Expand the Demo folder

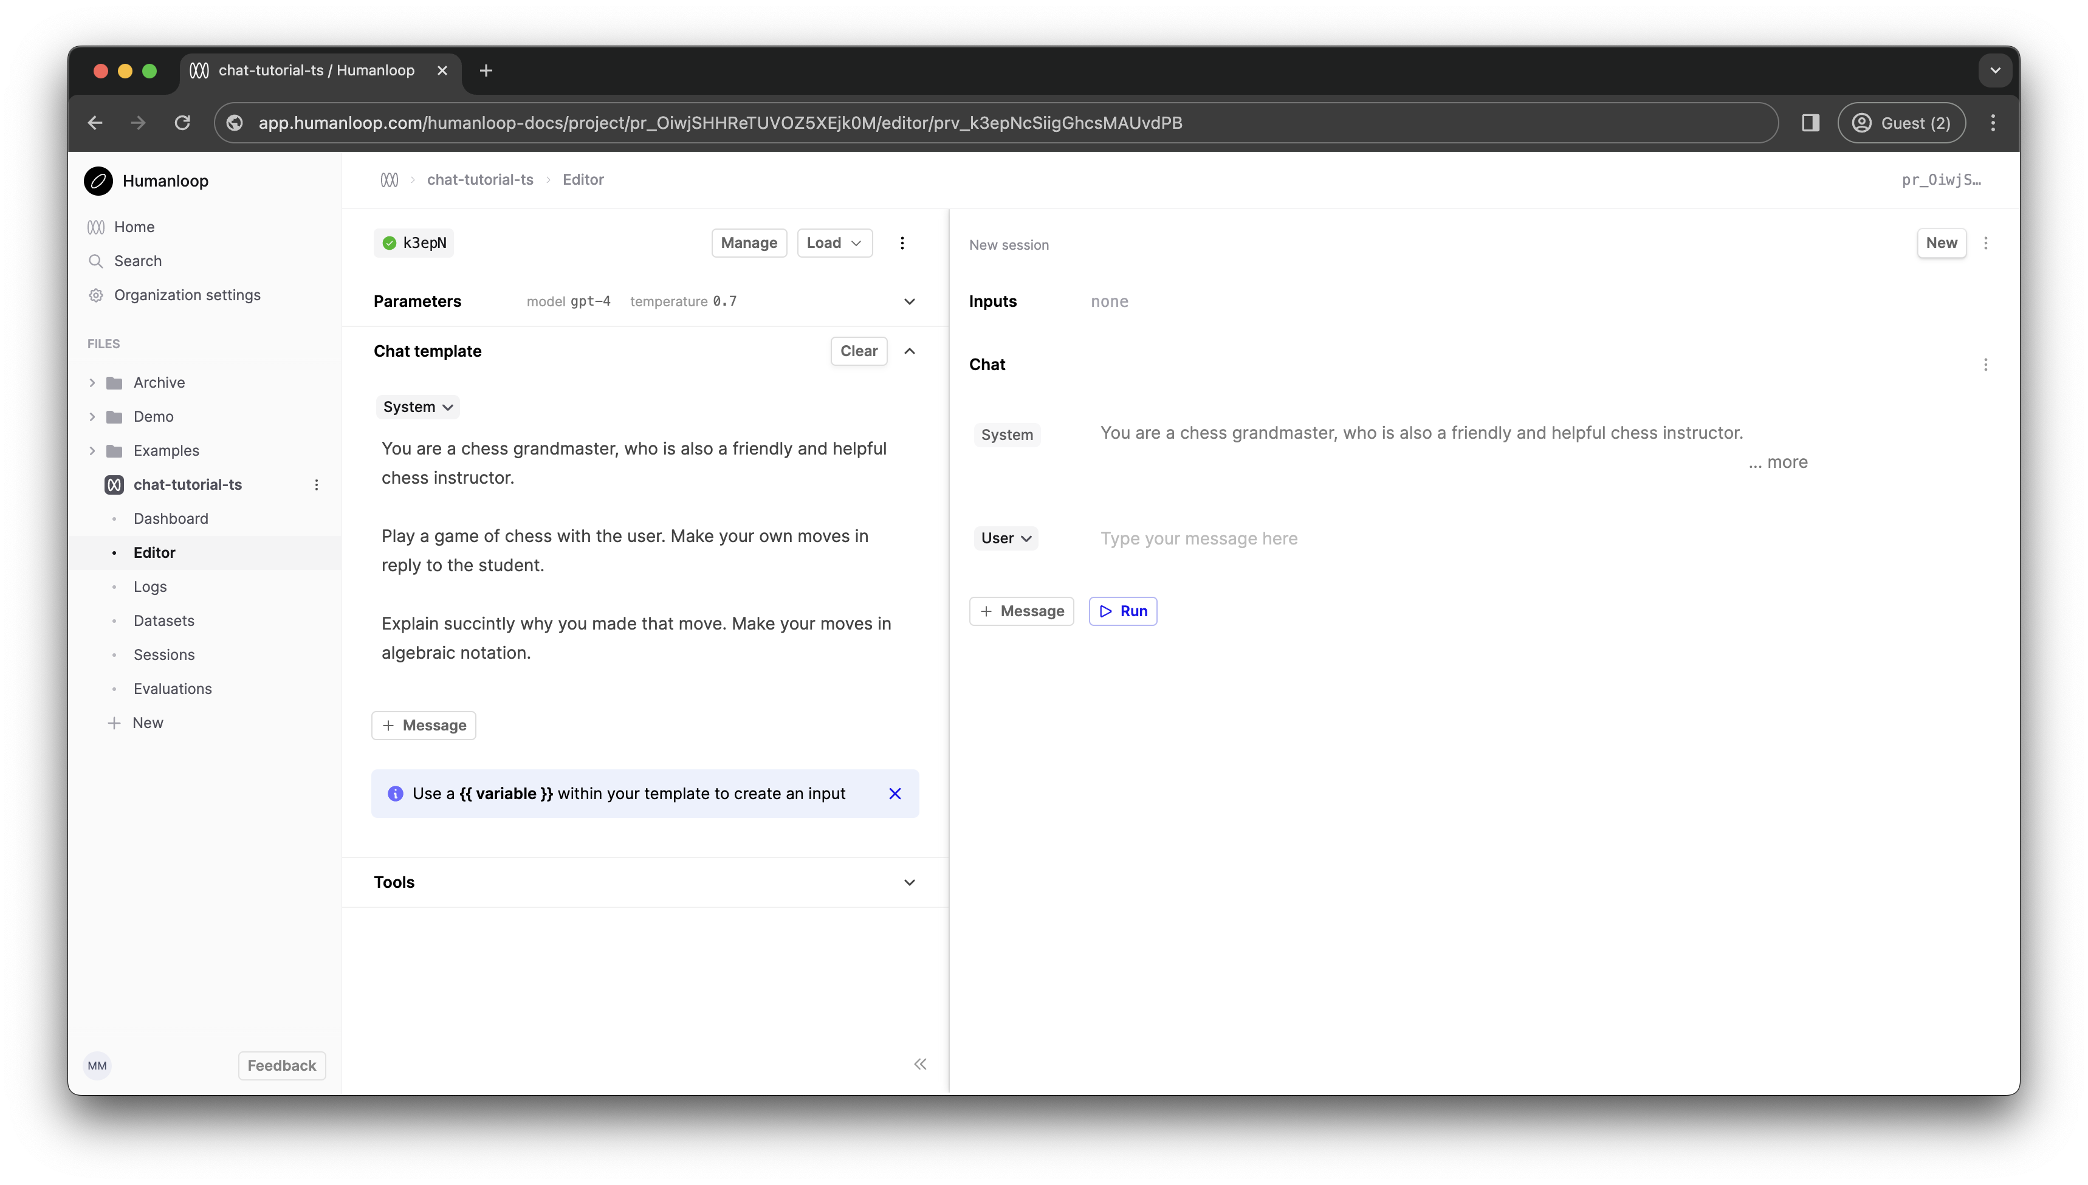[93, 417]
